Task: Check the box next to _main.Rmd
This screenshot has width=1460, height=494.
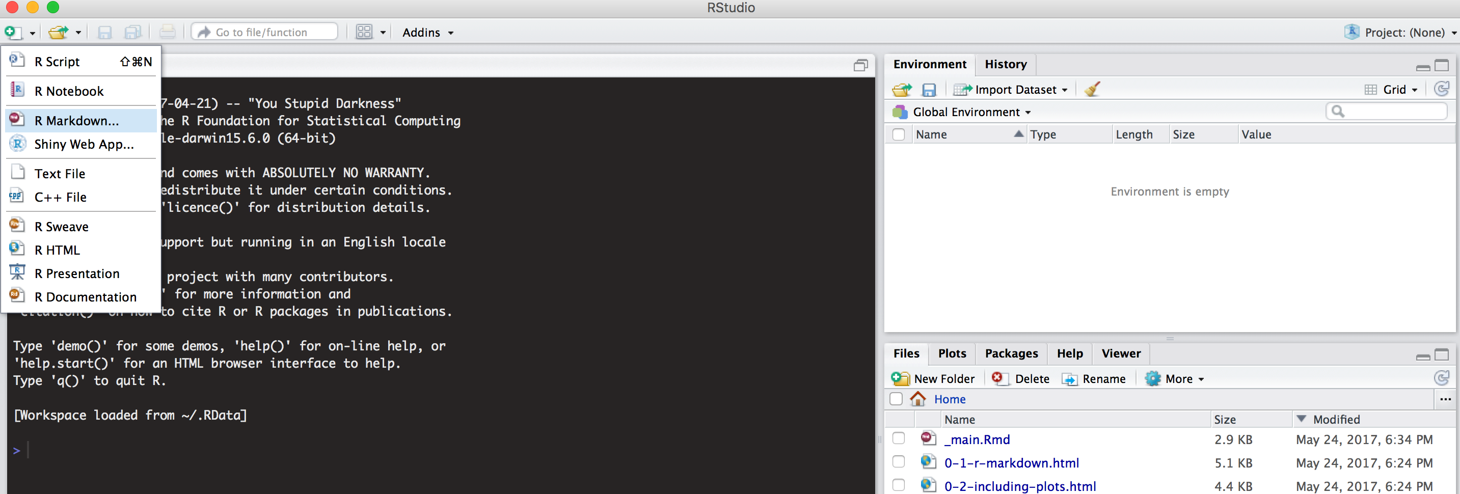Action: coord(898,439)
